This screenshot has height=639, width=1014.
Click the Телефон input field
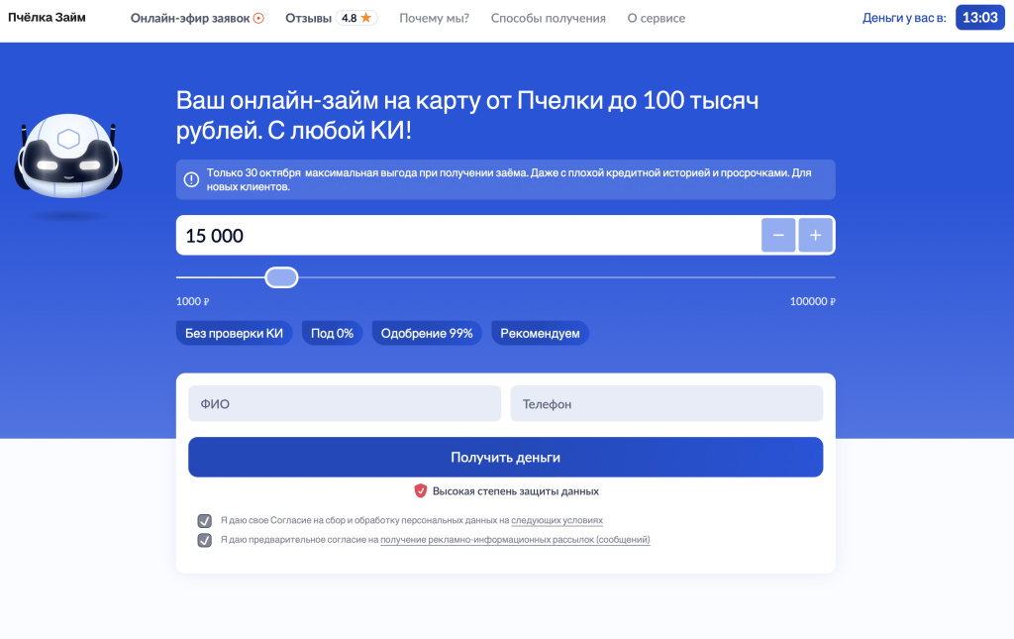click(x=665, y=403)
